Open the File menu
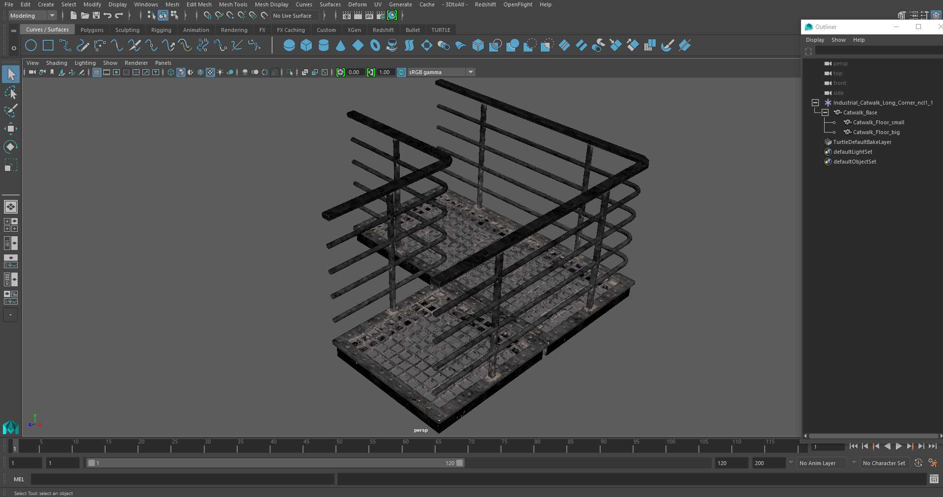This screenshot has width=943, height=497. tap(9, 4)
